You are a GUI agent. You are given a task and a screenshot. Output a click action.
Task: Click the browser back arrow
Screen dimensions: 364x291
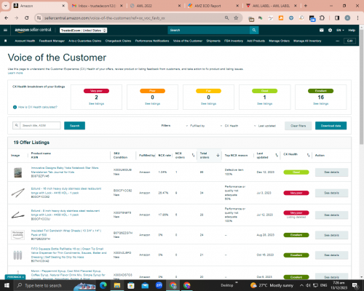[x=7, y=18]
